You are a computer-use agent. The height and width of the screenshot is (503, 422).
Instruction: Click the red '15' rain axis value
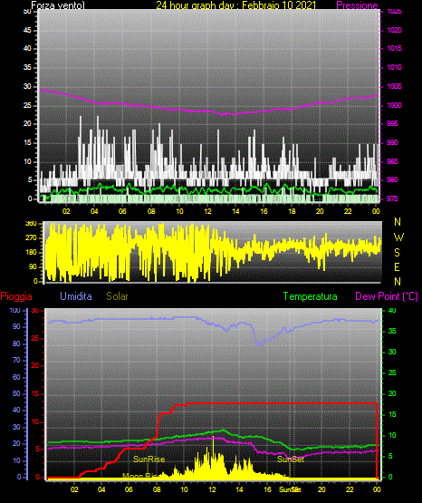[x=35, y=394]
